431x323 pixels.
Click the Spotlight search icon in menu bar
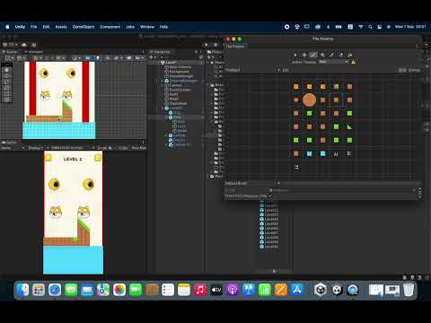pos(370,27)
